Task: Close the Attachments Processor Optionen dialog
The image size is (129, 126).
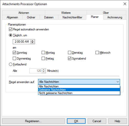Action: click(x=125, y=4)
